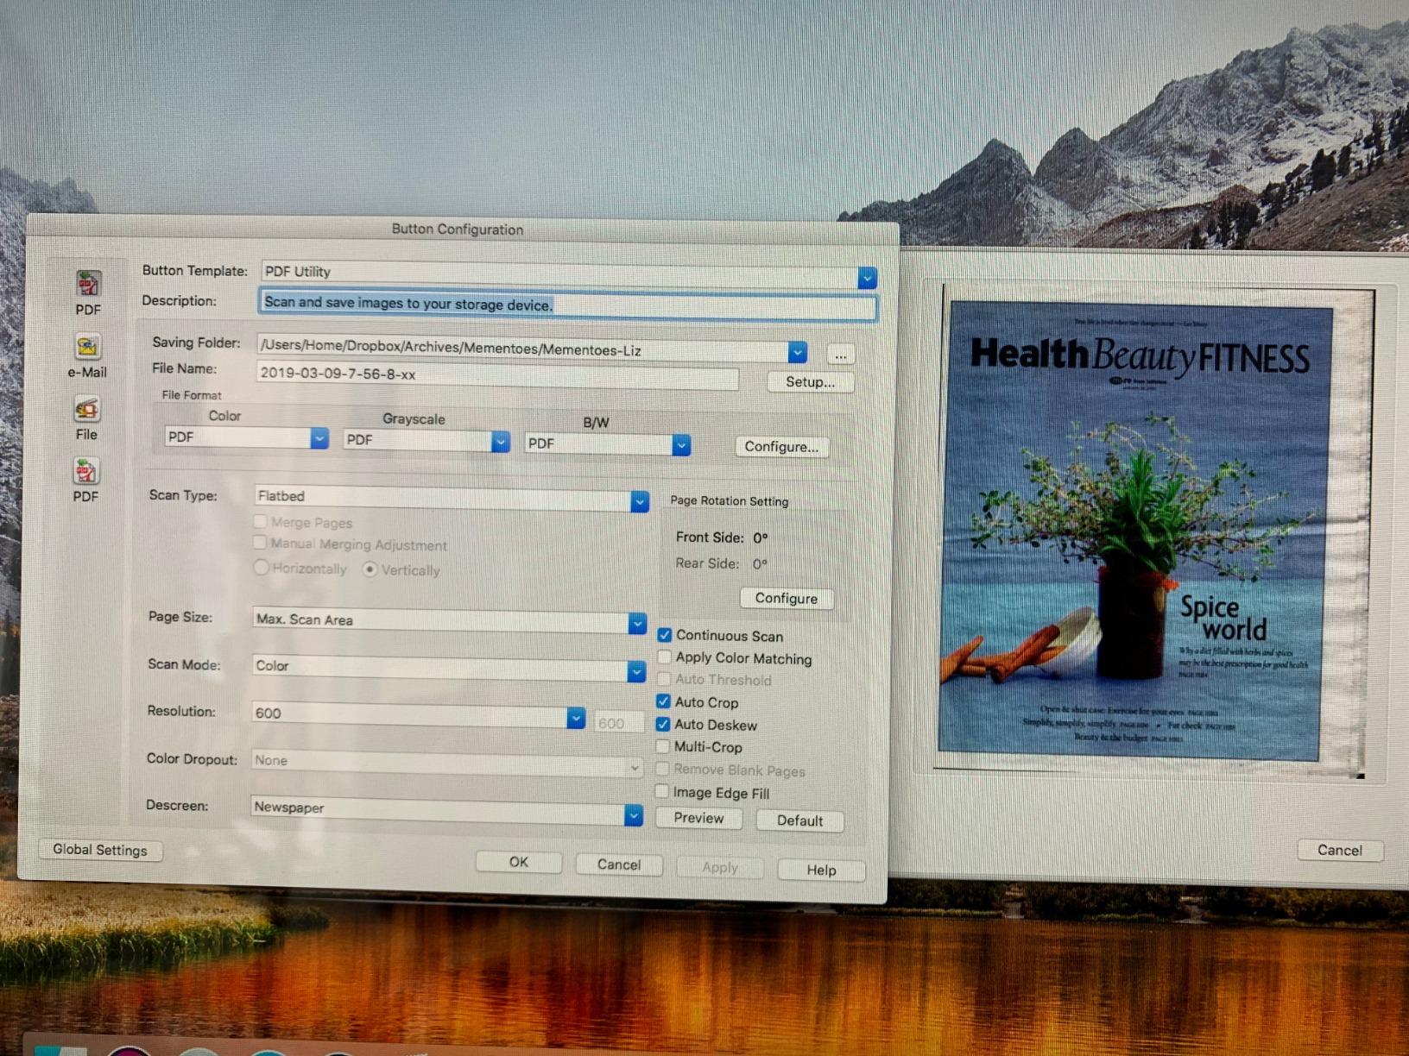Click into the Description text field
This screenshot has width=1409, height=1056.
(x=567, y=304)
